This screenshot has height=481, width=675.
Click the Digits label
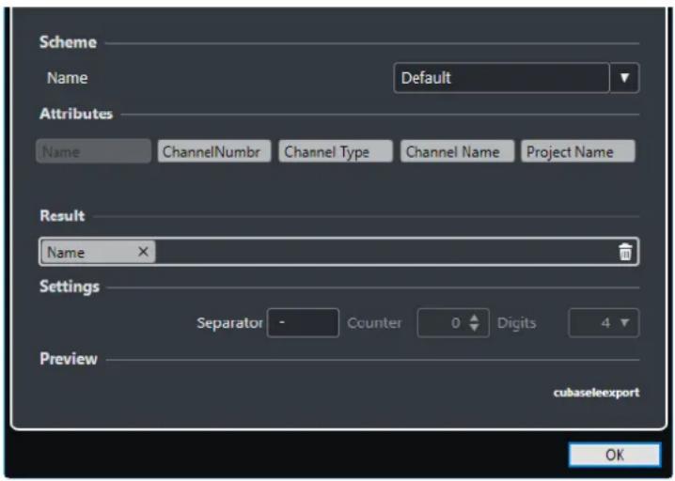coord(516,323)
